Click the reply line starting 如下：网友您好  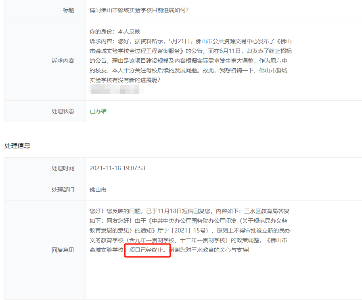pyautogui.click(x=188, y=221)
